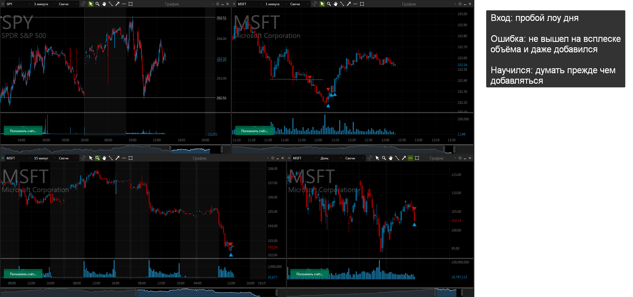Open SPY ticker dropdown

pyautogui.click(x=18, y=4)
